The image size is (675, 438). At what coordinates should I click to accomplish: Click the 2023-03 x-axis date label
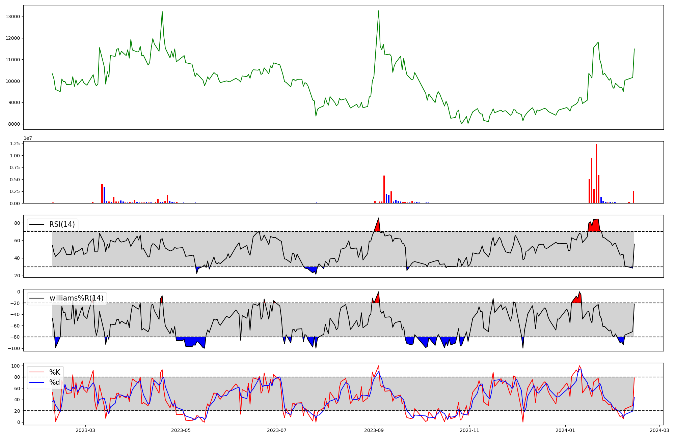coord(85,430)
